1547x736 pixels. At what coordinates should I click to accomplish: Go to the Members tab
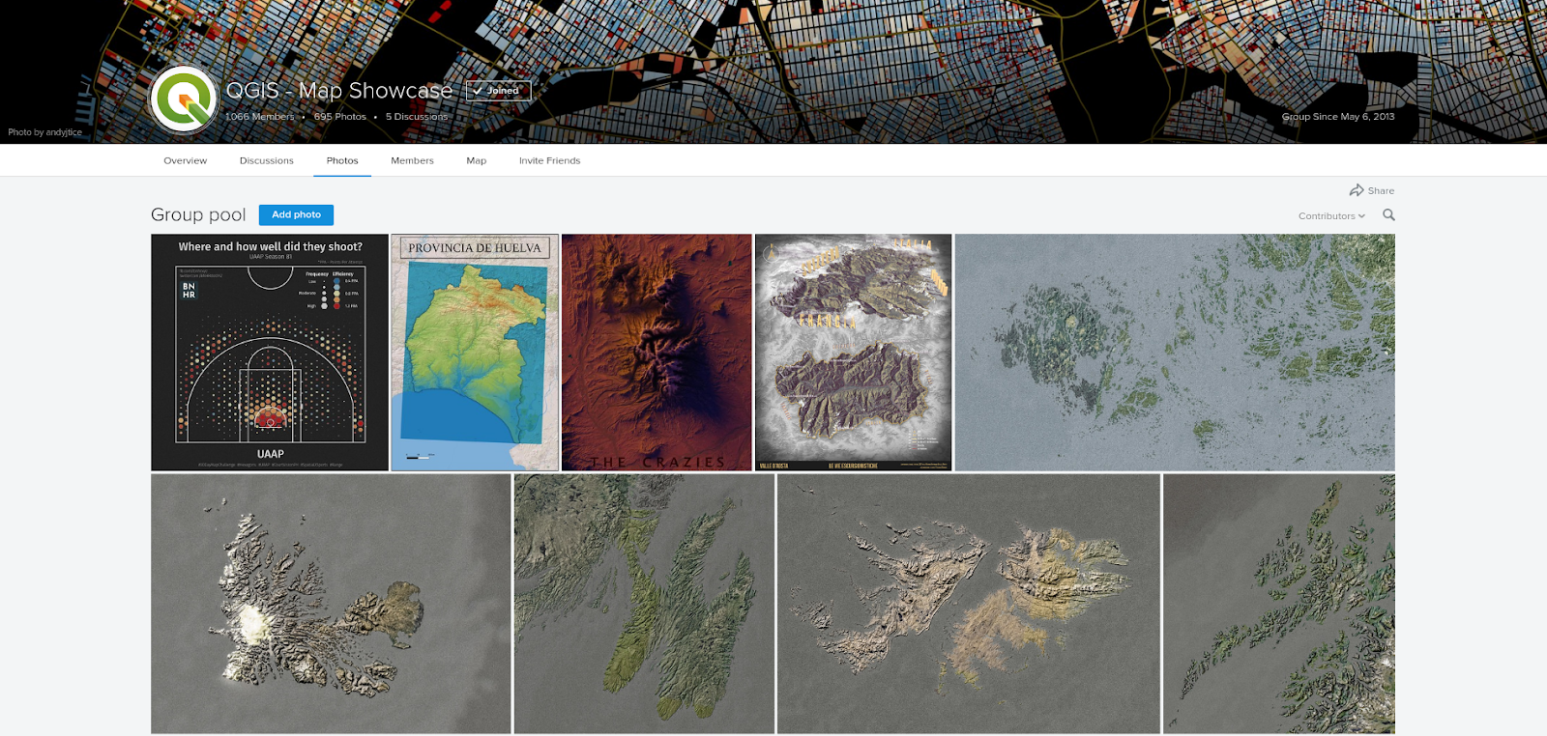[412, 160]
